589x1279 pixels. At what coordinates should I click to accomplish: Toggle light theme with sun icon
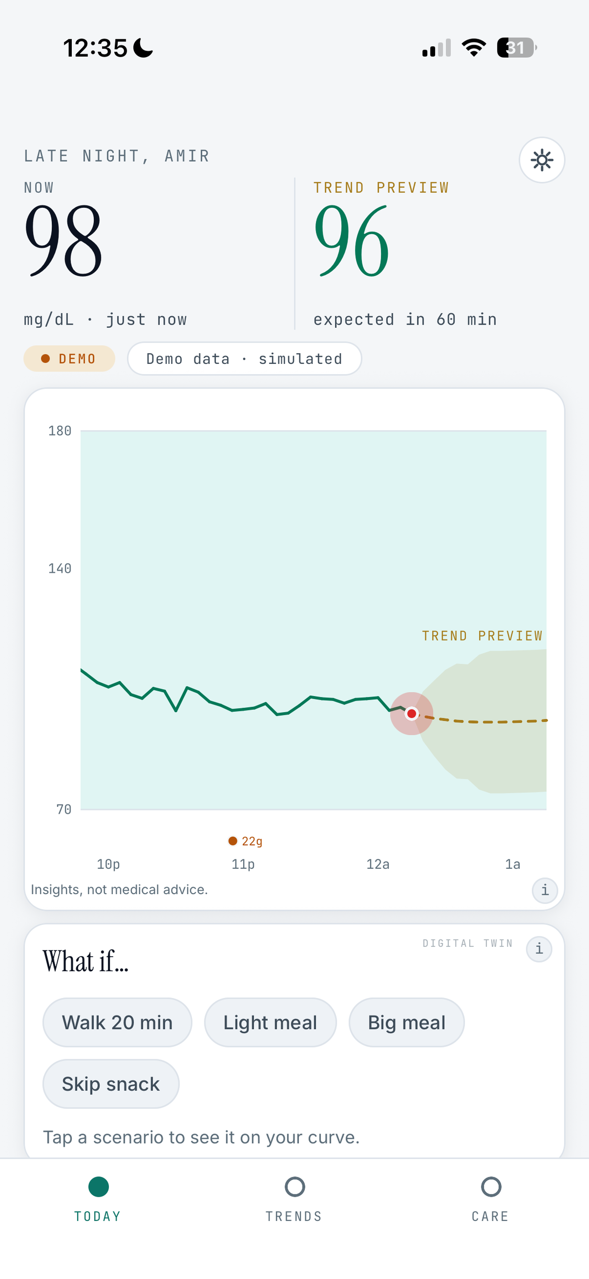coord(541,160)
